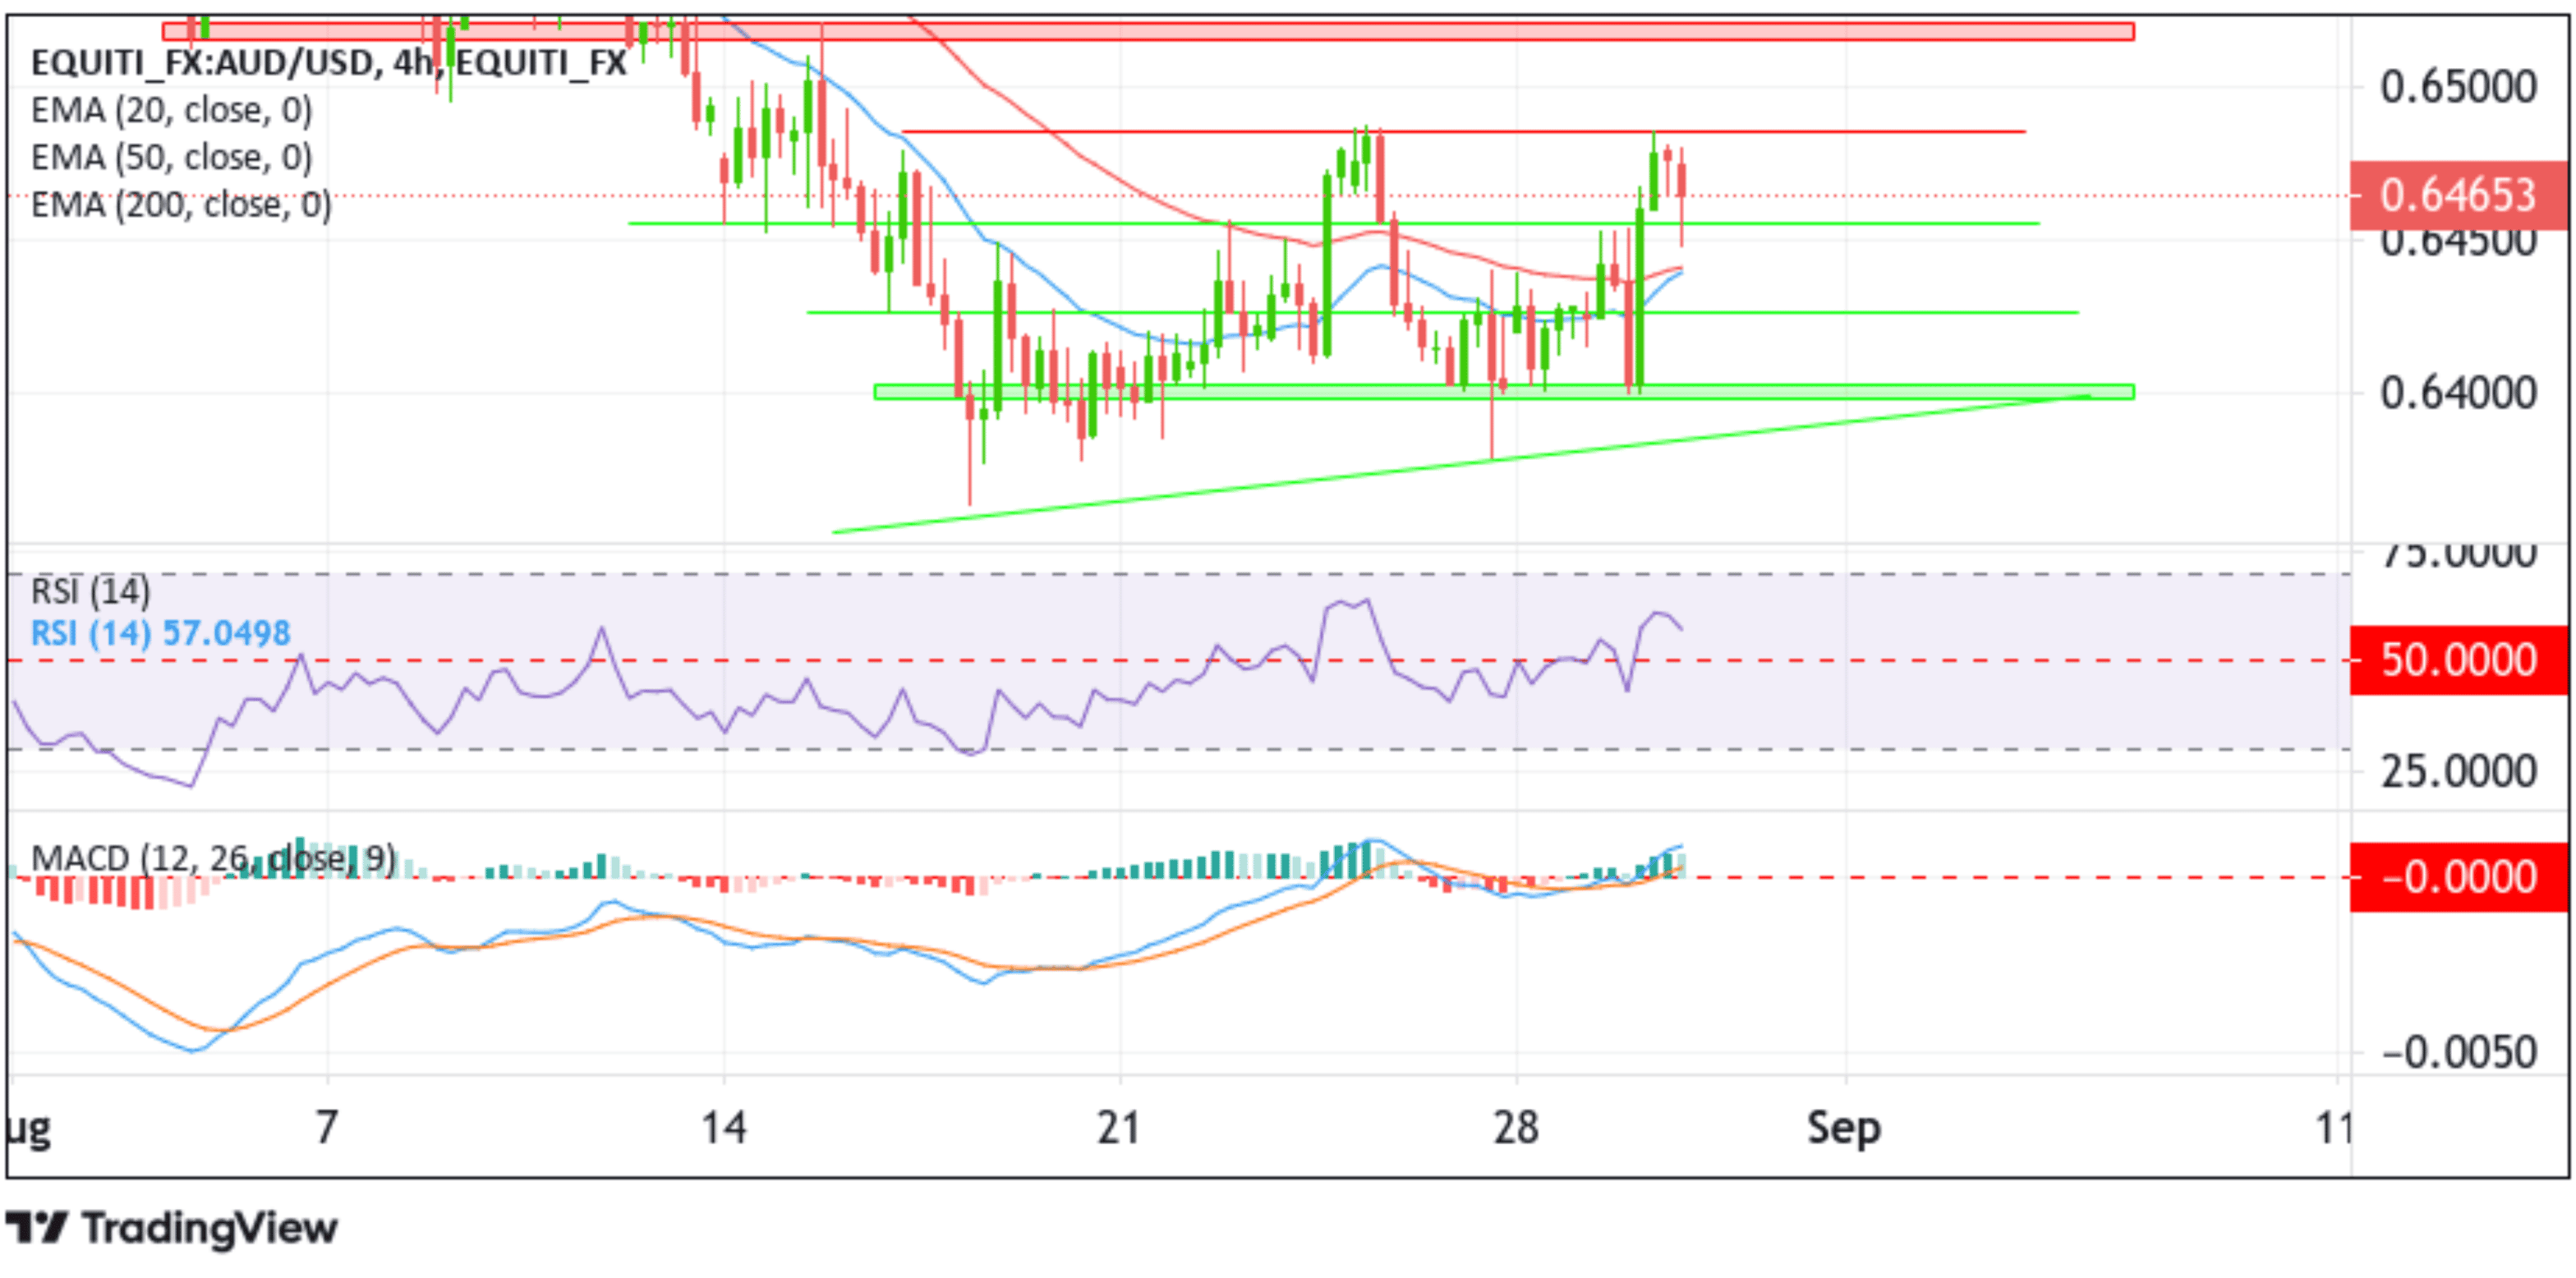2576x1278 pixels.
Task: Select the EMA (200, close, 0) legend
Action: (181, 204)
